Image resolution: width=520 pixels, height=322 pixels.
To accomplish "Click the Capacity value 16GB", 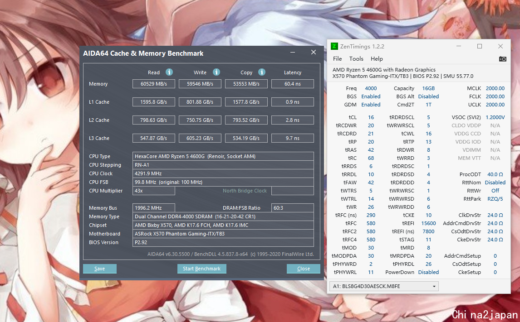I will point(428,88).
